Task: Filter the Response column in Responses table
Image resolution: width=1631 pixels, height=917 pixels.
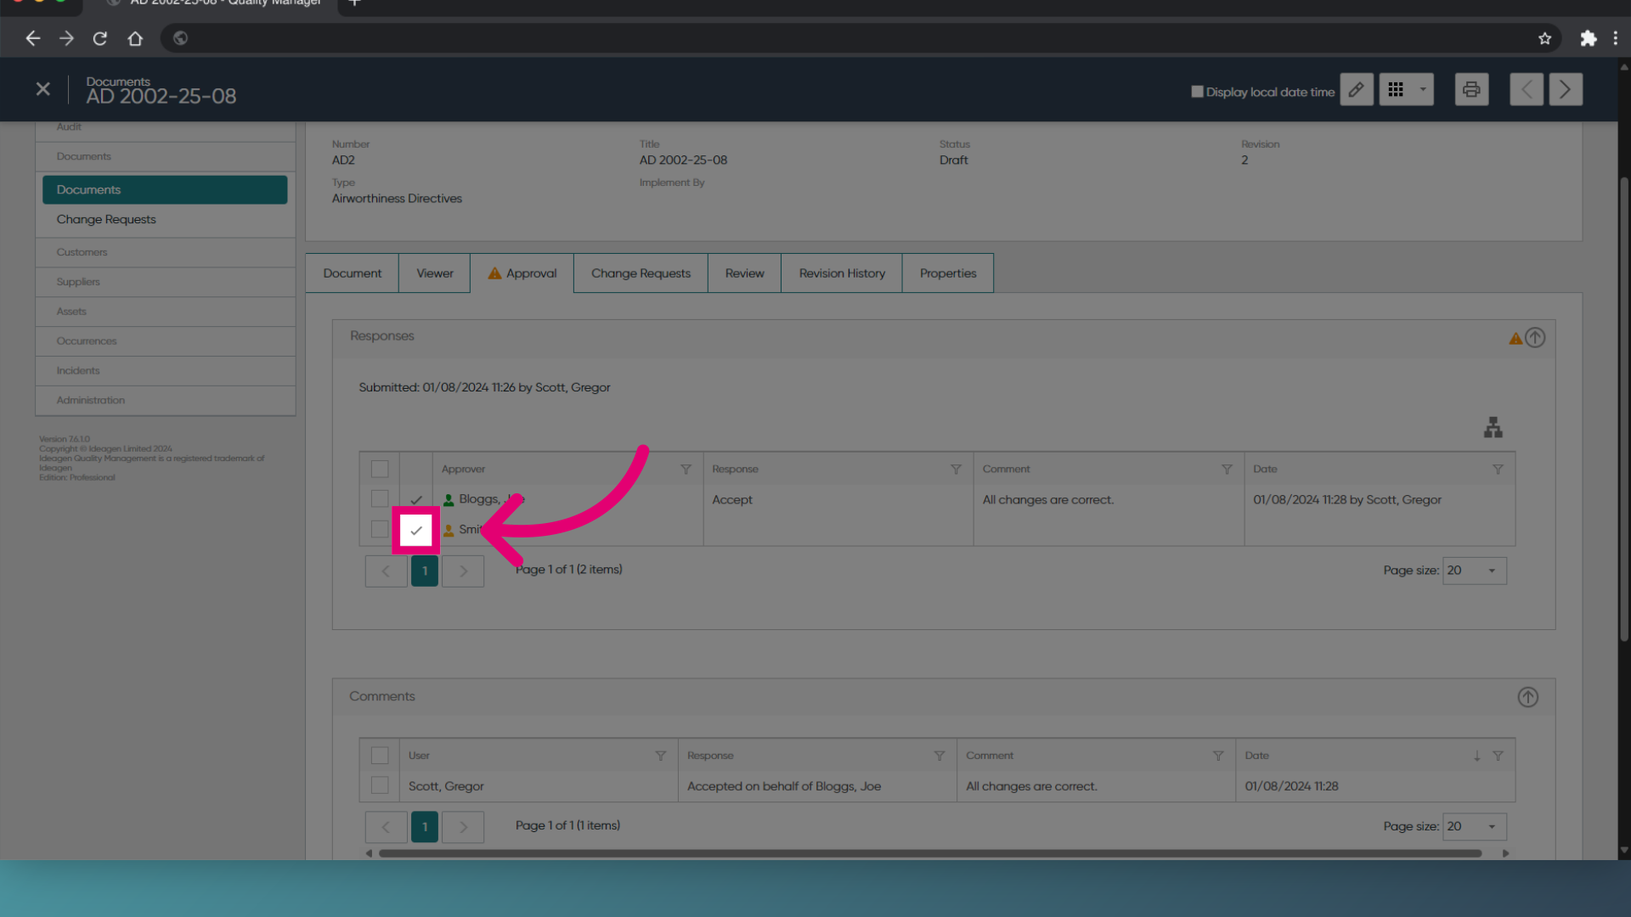Action: point(956,470)
